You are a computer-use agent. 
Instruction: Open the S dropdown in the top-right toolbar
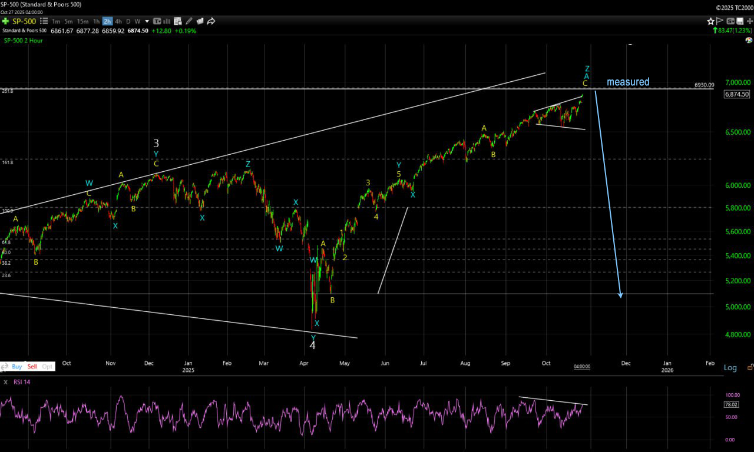point(731,21)
